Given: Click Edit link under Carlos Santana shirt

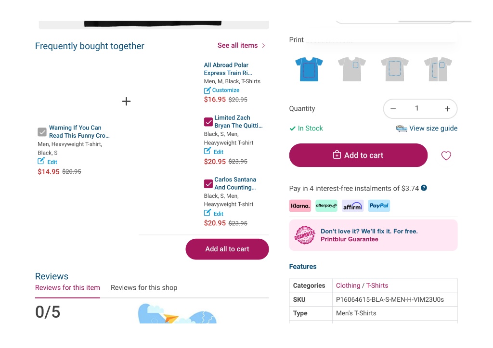Looking at the screenshot, I should click(219, 214).
